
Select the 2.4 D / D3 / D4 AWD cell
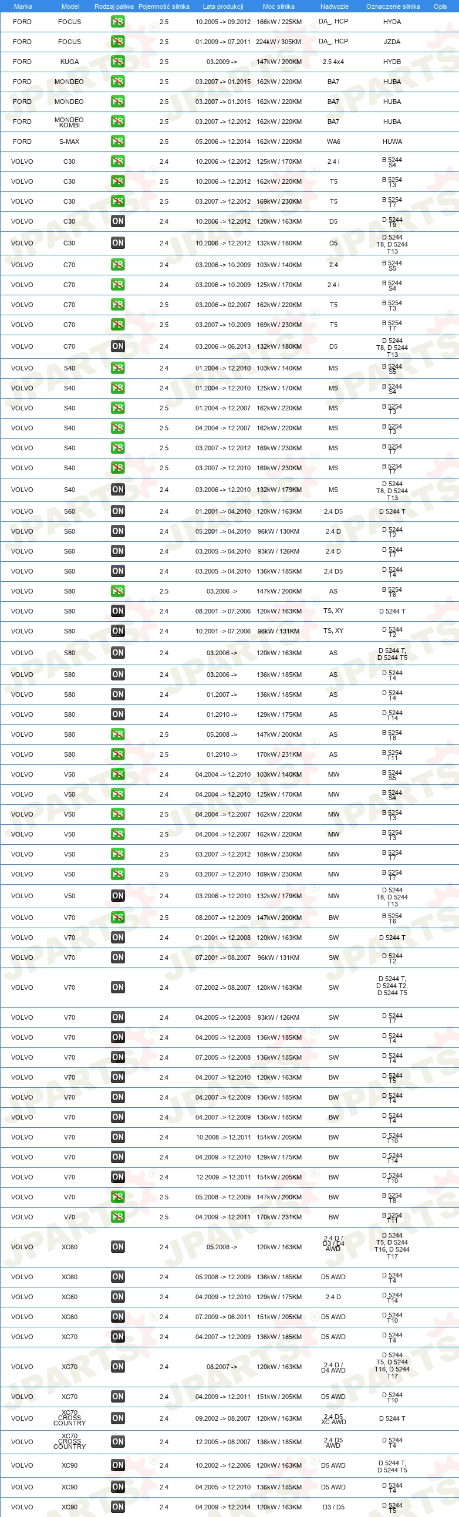coord(333,1244)
